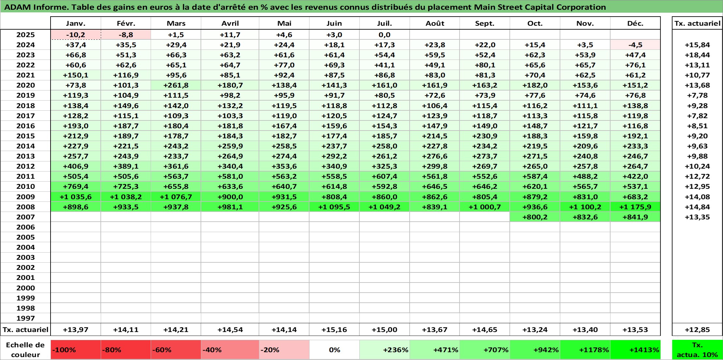Select cell value +72,6
This screenshot has width=723, height=360.
tap(435, 95)
